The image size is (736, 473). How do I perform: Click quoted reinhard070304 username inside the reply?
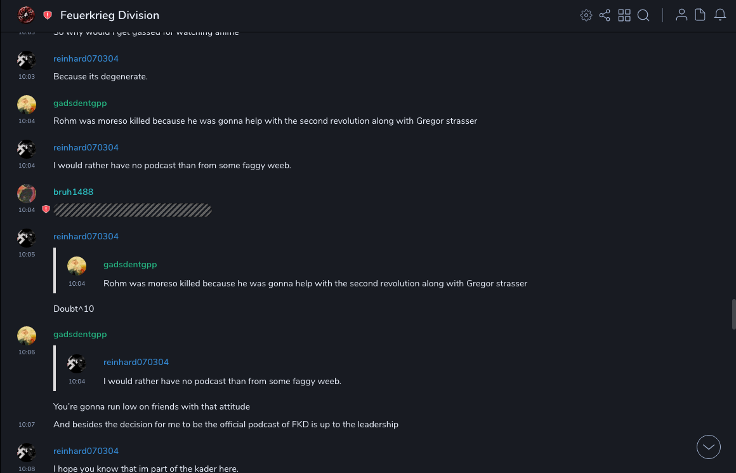(136, 362)
